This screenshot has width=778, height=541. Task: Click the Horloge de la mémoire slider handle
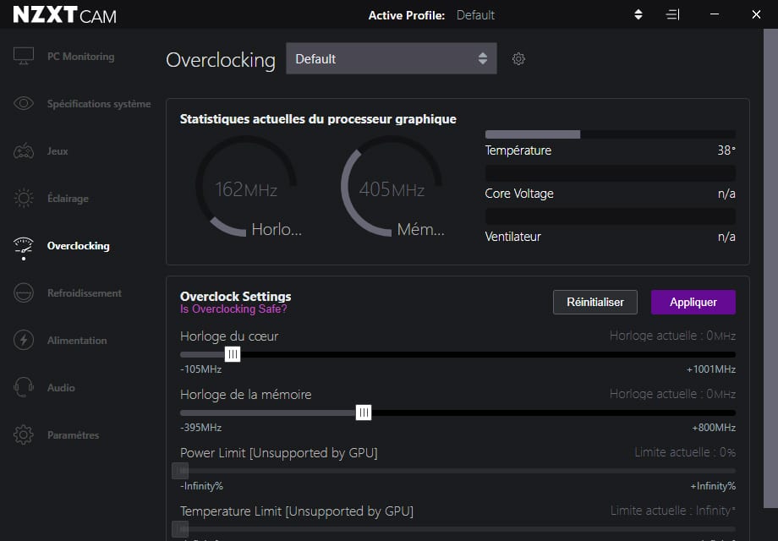[364, 413]
